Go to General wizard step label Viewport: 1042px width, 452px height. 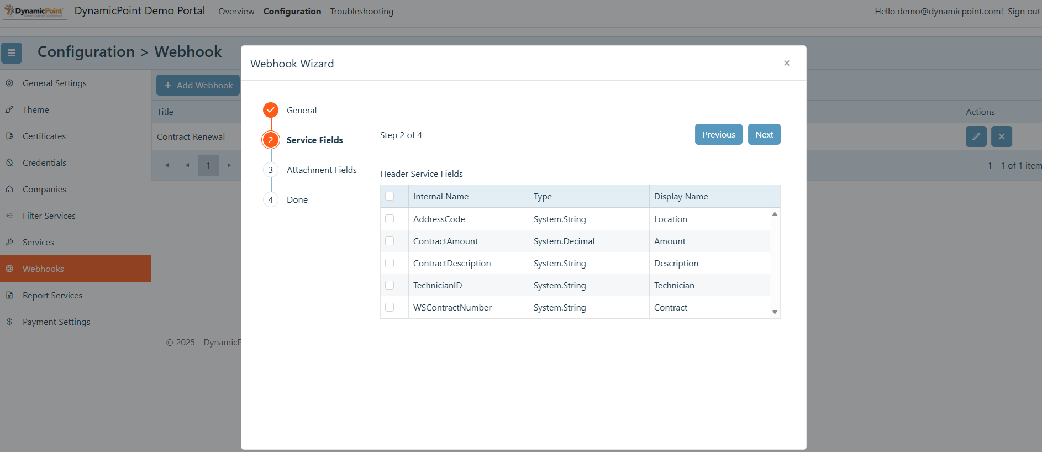tap(302, 110)
